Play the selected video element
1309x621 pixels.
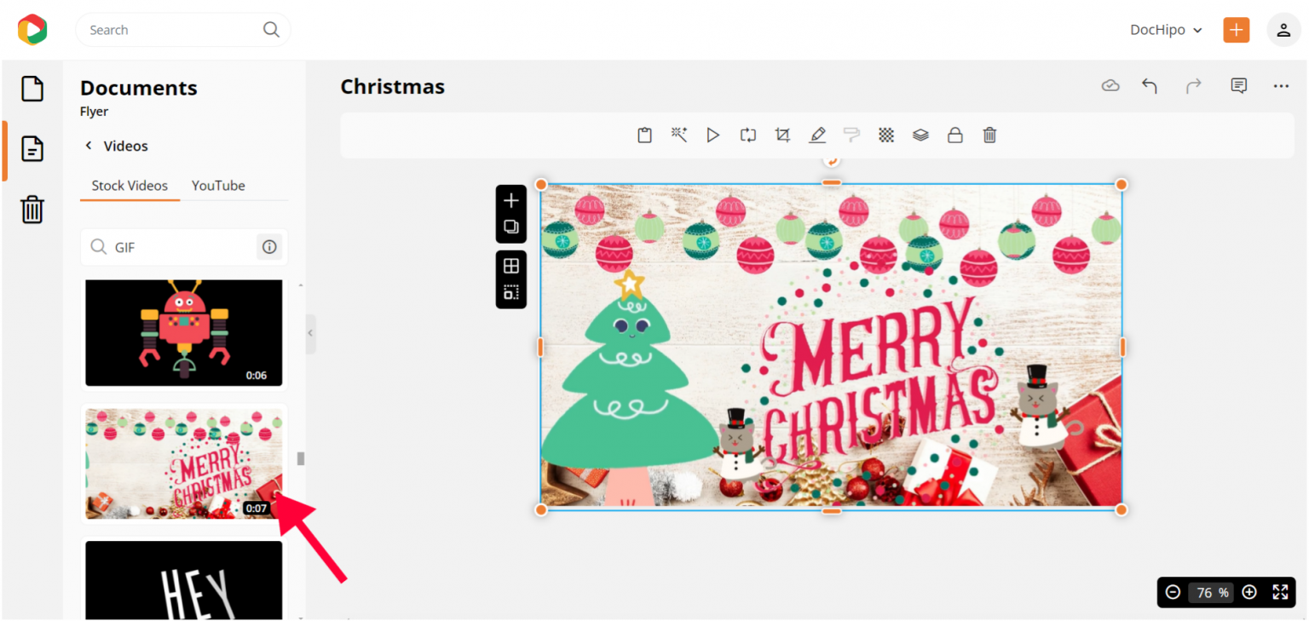pyautogui.click(x=713, y=135)
